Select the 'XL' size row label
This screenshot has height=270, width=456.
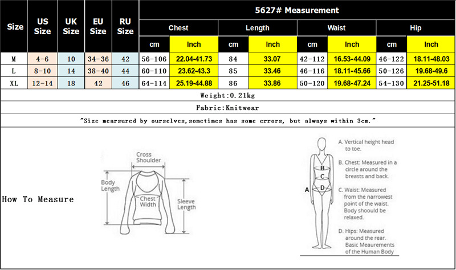click(14, 83)
